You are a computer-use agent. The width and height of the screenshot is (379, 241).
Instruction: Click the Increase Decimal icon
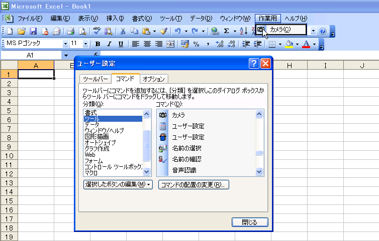[x=220, y=44]
